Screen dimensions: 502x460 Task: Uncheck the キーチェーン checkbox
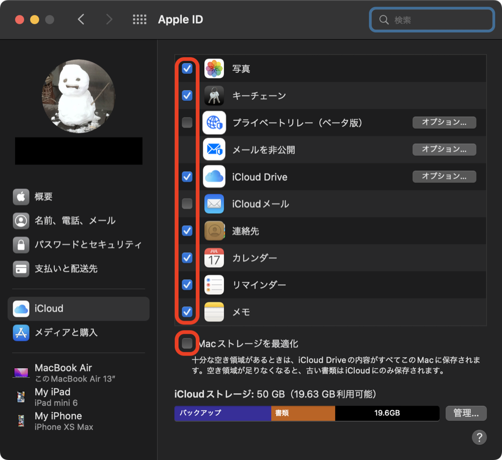[187, 95]
